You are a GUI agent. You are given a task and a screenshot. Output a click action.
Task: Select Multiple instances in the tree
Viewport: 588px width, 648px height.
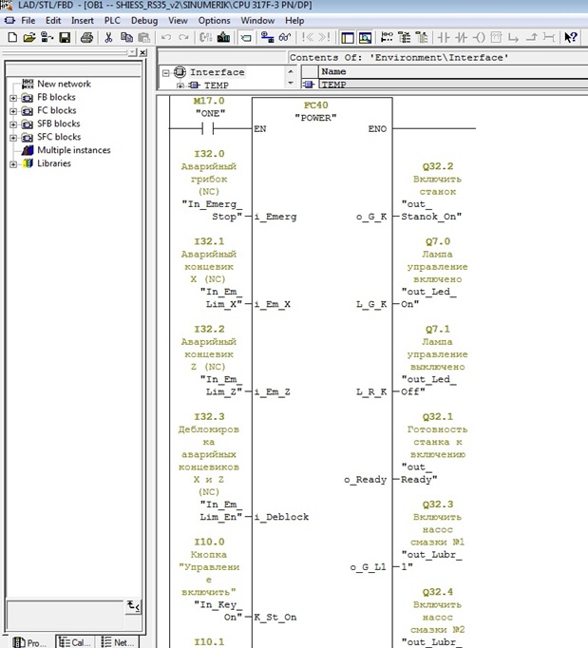pyautogui.click(x=72, y=150)
